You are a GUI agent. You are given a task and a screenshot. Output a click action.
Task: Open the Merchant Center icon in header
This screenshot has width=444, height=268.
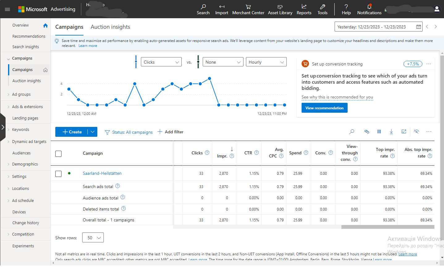point(248,7)
